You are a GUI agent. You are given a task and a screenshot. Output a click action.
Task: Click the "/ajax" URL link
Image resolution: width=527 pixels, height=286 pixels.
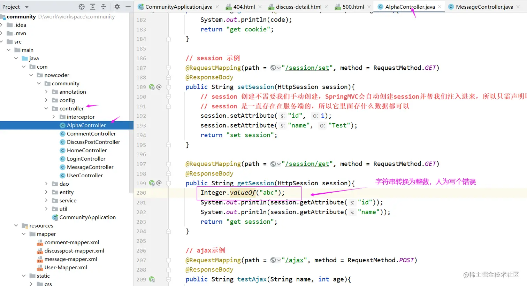tap(294, 260)
